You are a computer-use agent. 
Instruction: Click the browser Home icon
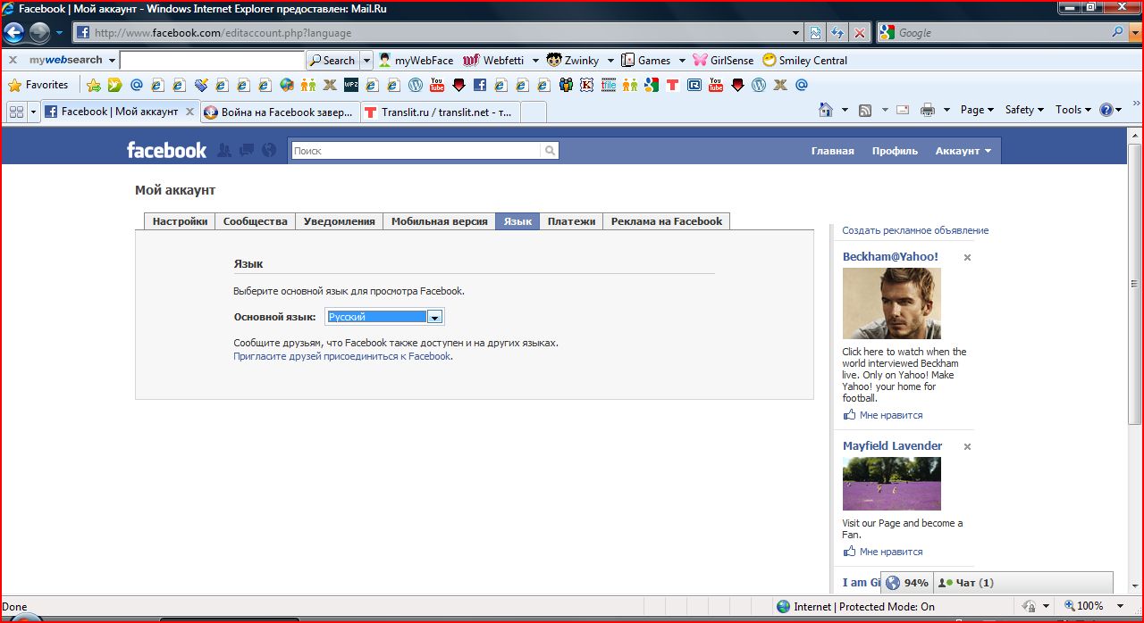826,110
